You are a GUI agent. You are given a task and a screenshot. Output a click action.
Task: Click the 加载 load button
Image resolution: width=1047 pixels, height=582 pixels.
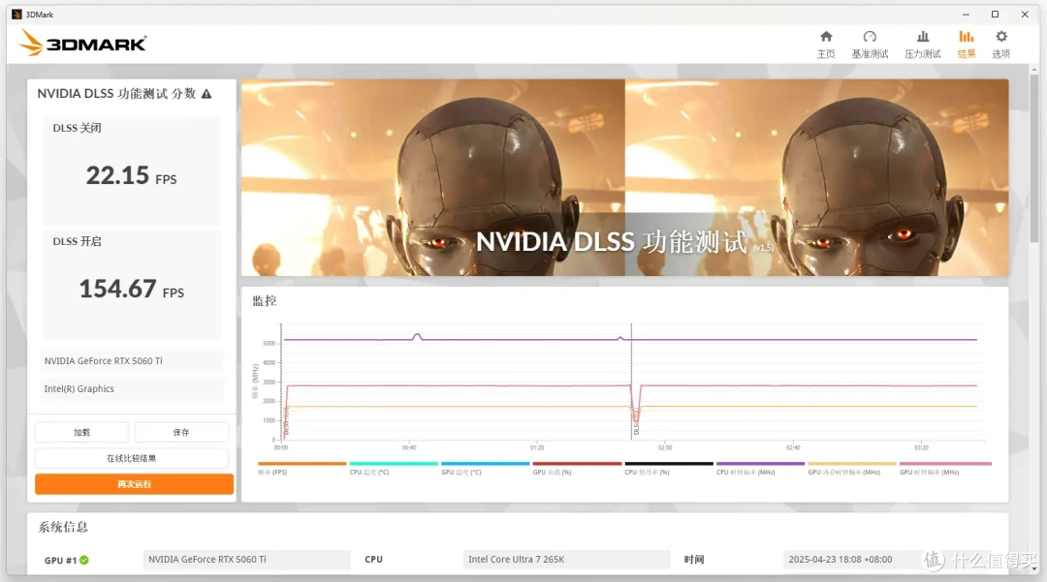[x=81, y=433]
